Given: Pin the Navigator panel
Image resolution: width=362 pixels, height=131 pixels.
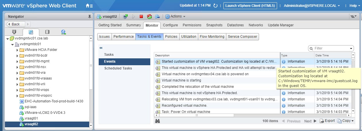Looking at the screenshot, I should point(89,17).
